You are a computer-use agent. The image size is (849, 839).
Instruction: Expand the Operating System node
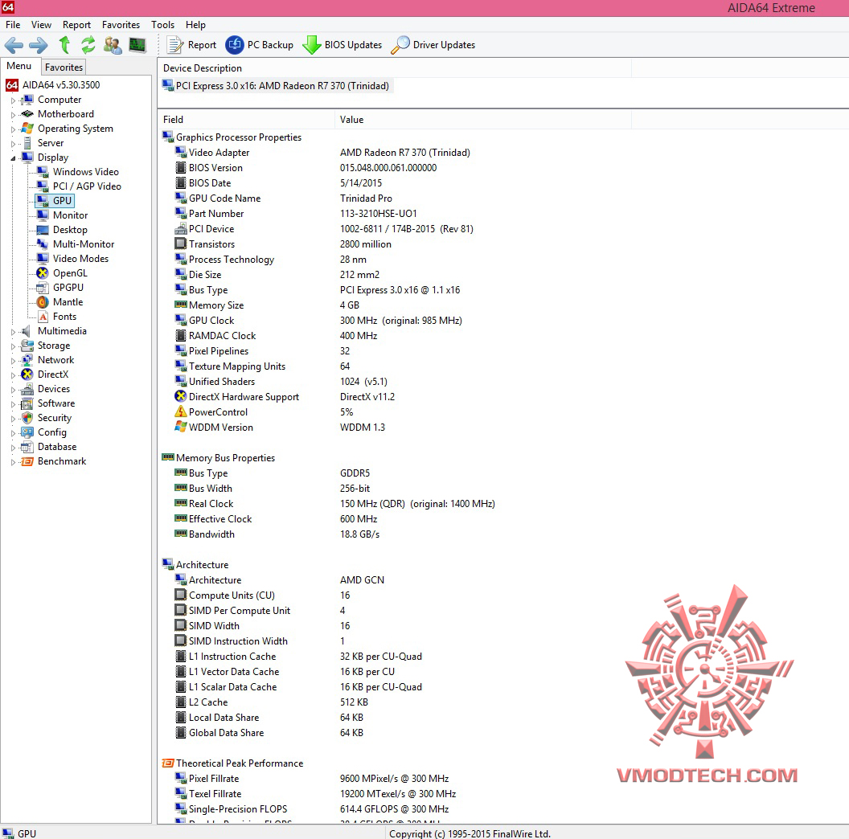pos(13,129)
